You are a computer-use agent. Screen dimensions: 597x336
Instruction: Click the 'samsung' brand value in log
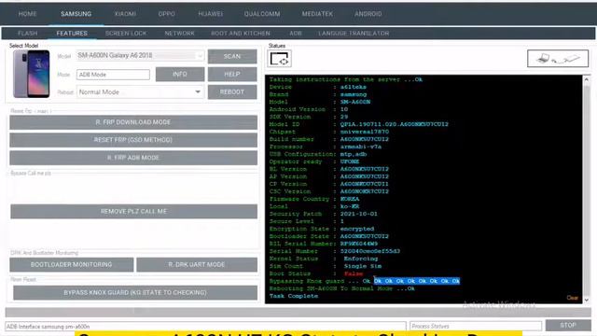pos(354,94)
